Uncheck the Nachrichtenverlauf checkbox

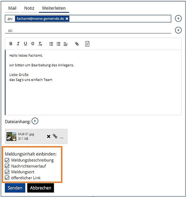tap(7, 166)
